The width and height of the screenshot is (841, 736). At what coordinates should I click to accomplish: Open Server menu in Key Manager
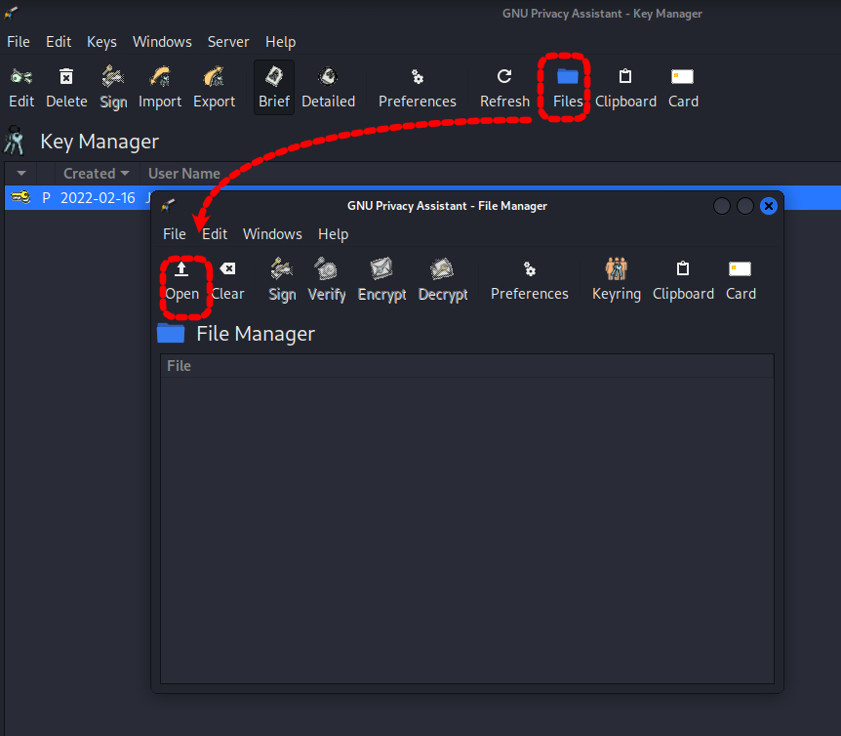point(228,42)
